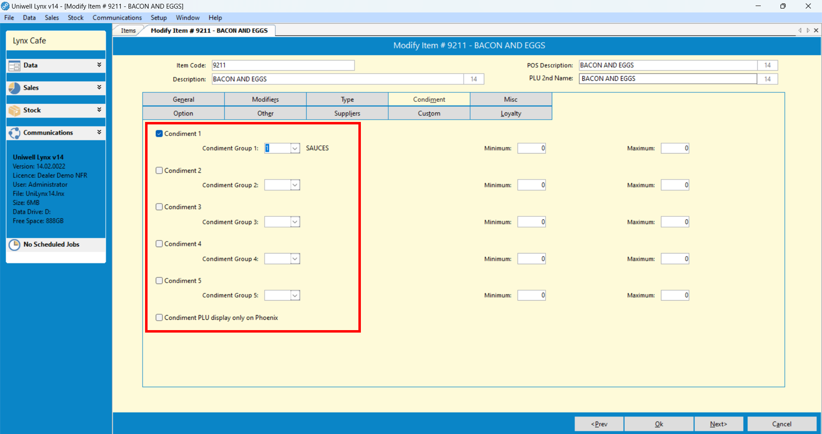Click the tab scroll right arrow
This screenshot has width=822, height=434.
click(x=808, y=30)
